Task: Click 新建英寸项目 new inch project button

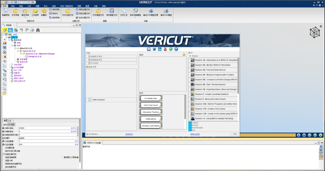Action: [111, 57]
